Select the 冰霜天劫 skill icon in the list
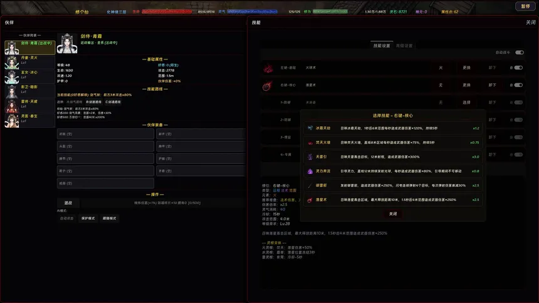This screenshot has width=539, height=303. click(310, 128)
